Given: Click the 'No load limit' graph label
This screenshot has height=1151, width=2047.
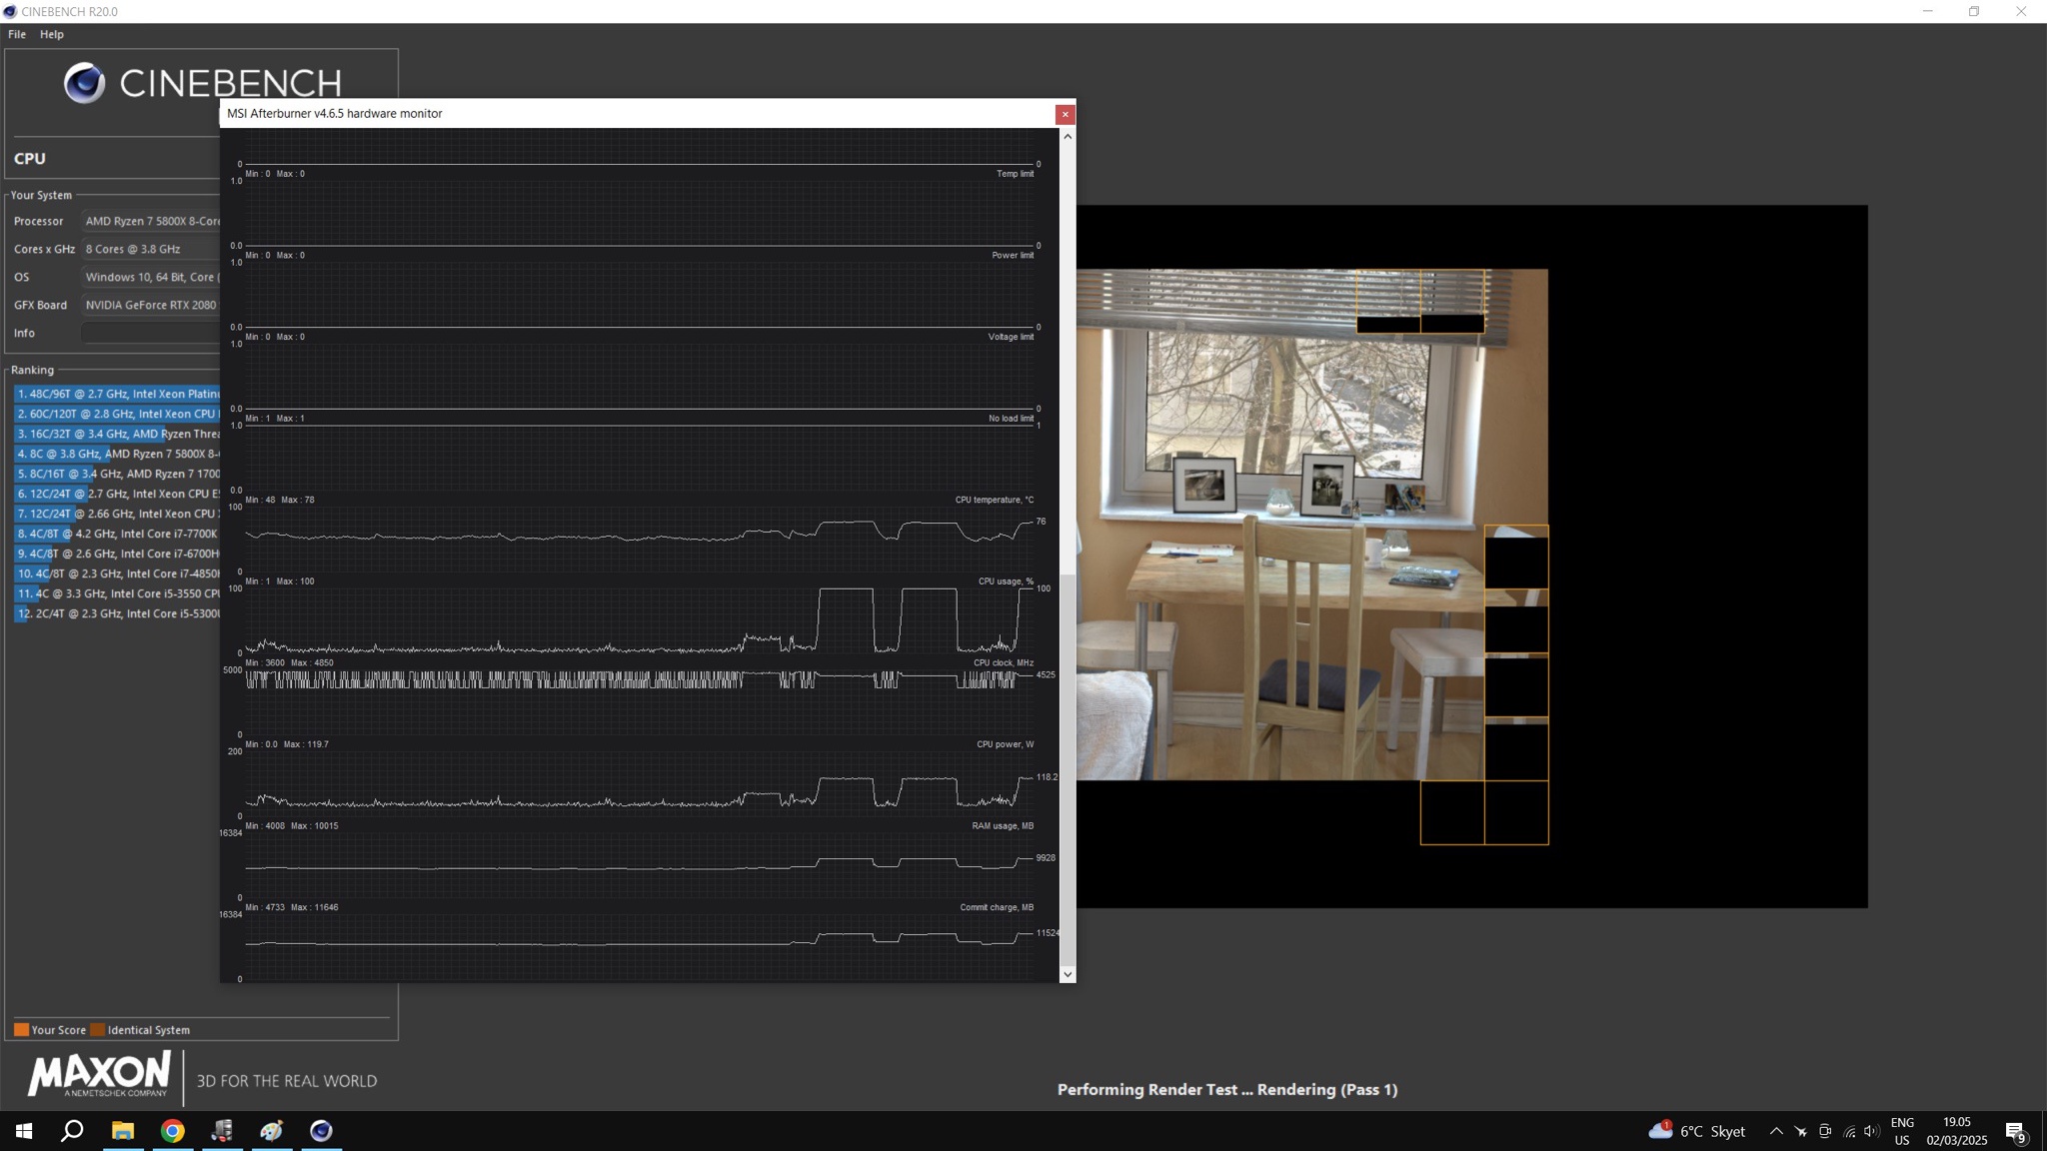Looking at the screenshot, I should tap(1011, 419).
